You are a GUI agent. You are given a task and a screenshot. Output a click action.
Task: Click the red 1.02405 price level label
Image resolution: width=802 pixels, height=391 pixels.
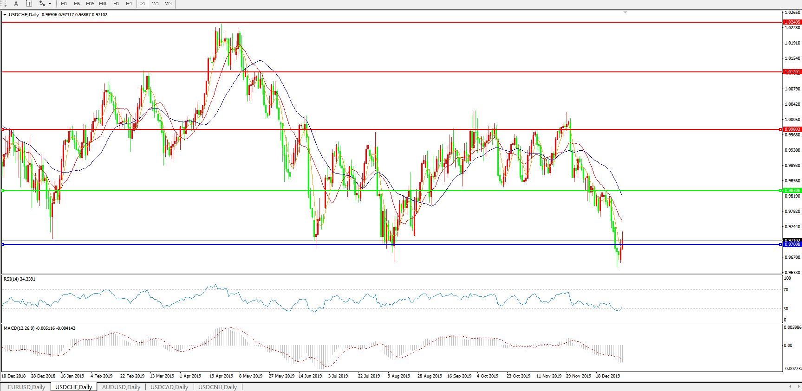792,22
